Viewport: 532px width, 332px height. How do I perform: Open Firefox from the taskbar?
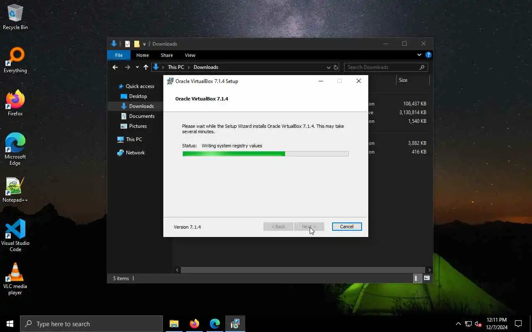pyautogui.click(x=195, y=324)
